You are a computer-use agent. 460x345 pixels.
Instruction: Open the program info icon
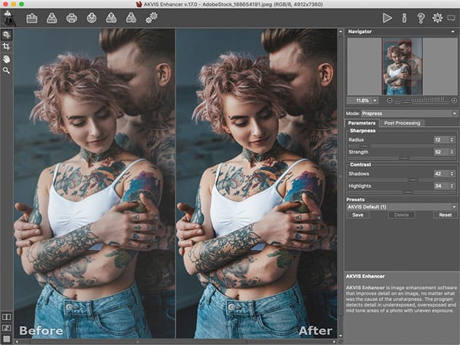coord(404,18)
